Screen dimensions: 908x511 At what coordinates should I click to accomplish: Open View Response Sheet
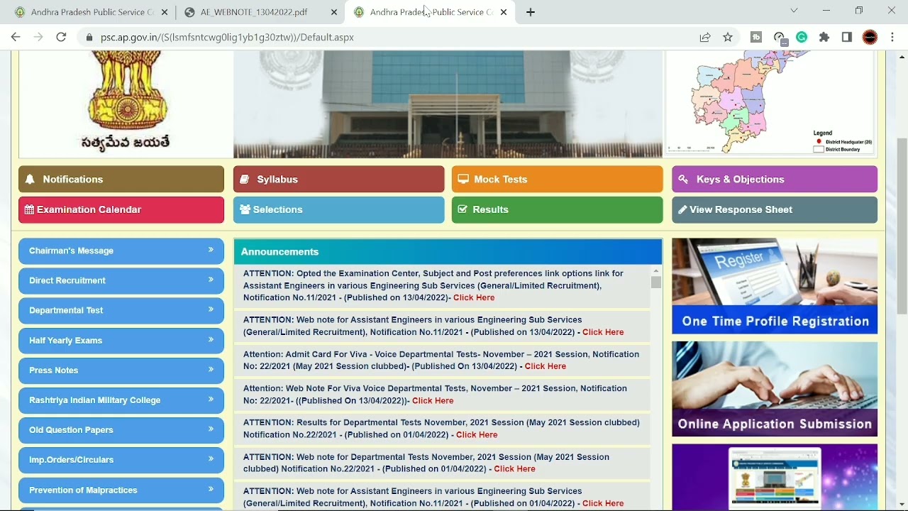pos(775,210)
